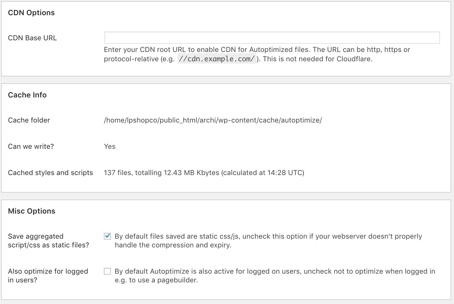The height and width of the screenshot is (304, 454).
Task: Click the 137 files cache size text
Action: click(x=204, y=173)
